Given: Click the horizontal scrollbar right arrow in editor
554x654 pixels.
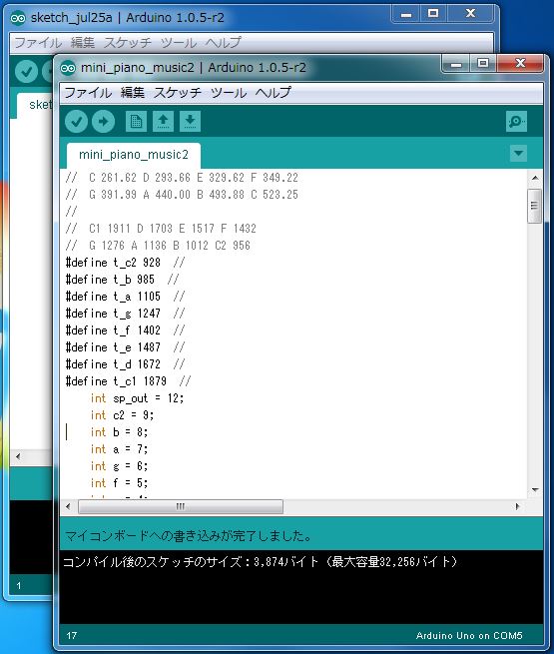Looking at the screenshot, I should click(x=517, y=506).
